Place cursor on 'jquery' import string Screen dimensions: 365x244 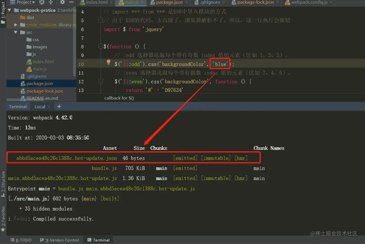click(153, 29)
